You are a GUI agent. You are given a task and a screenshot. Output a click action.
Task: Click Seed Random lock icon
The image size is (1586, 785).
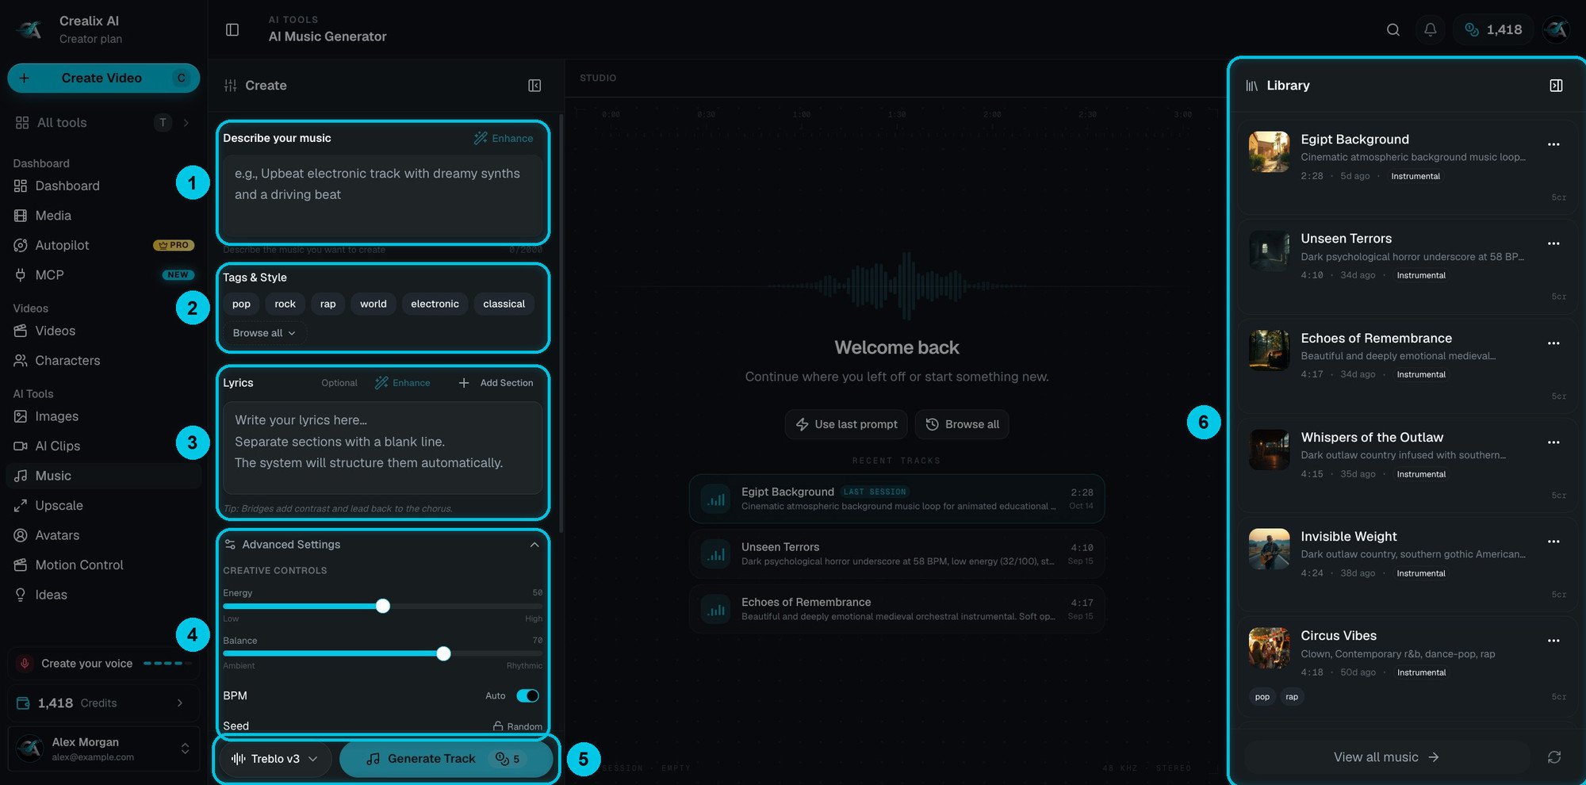(x=498, y=726)
